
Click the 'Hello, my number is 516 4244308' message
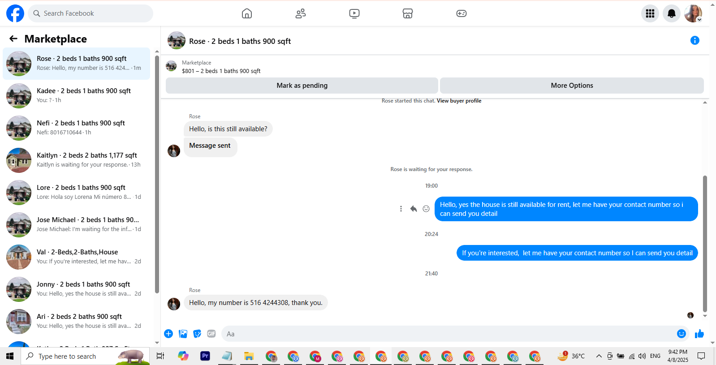(x=256, y=303)
